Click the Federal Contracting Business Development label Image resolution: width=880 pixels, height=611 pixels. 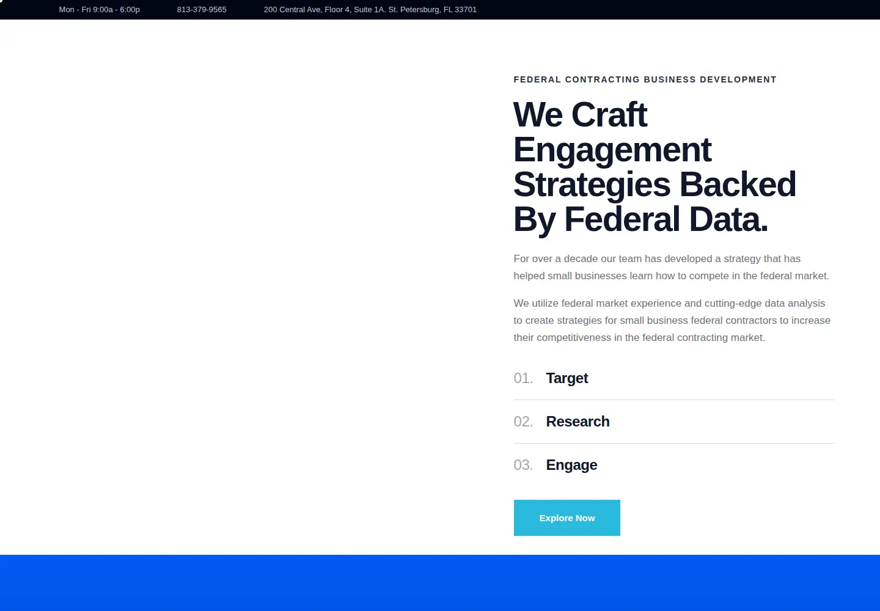(645, 79)
